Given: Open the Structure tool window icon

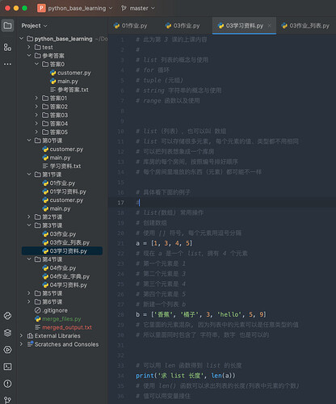Looking at the screenshot, I should 7,48.
